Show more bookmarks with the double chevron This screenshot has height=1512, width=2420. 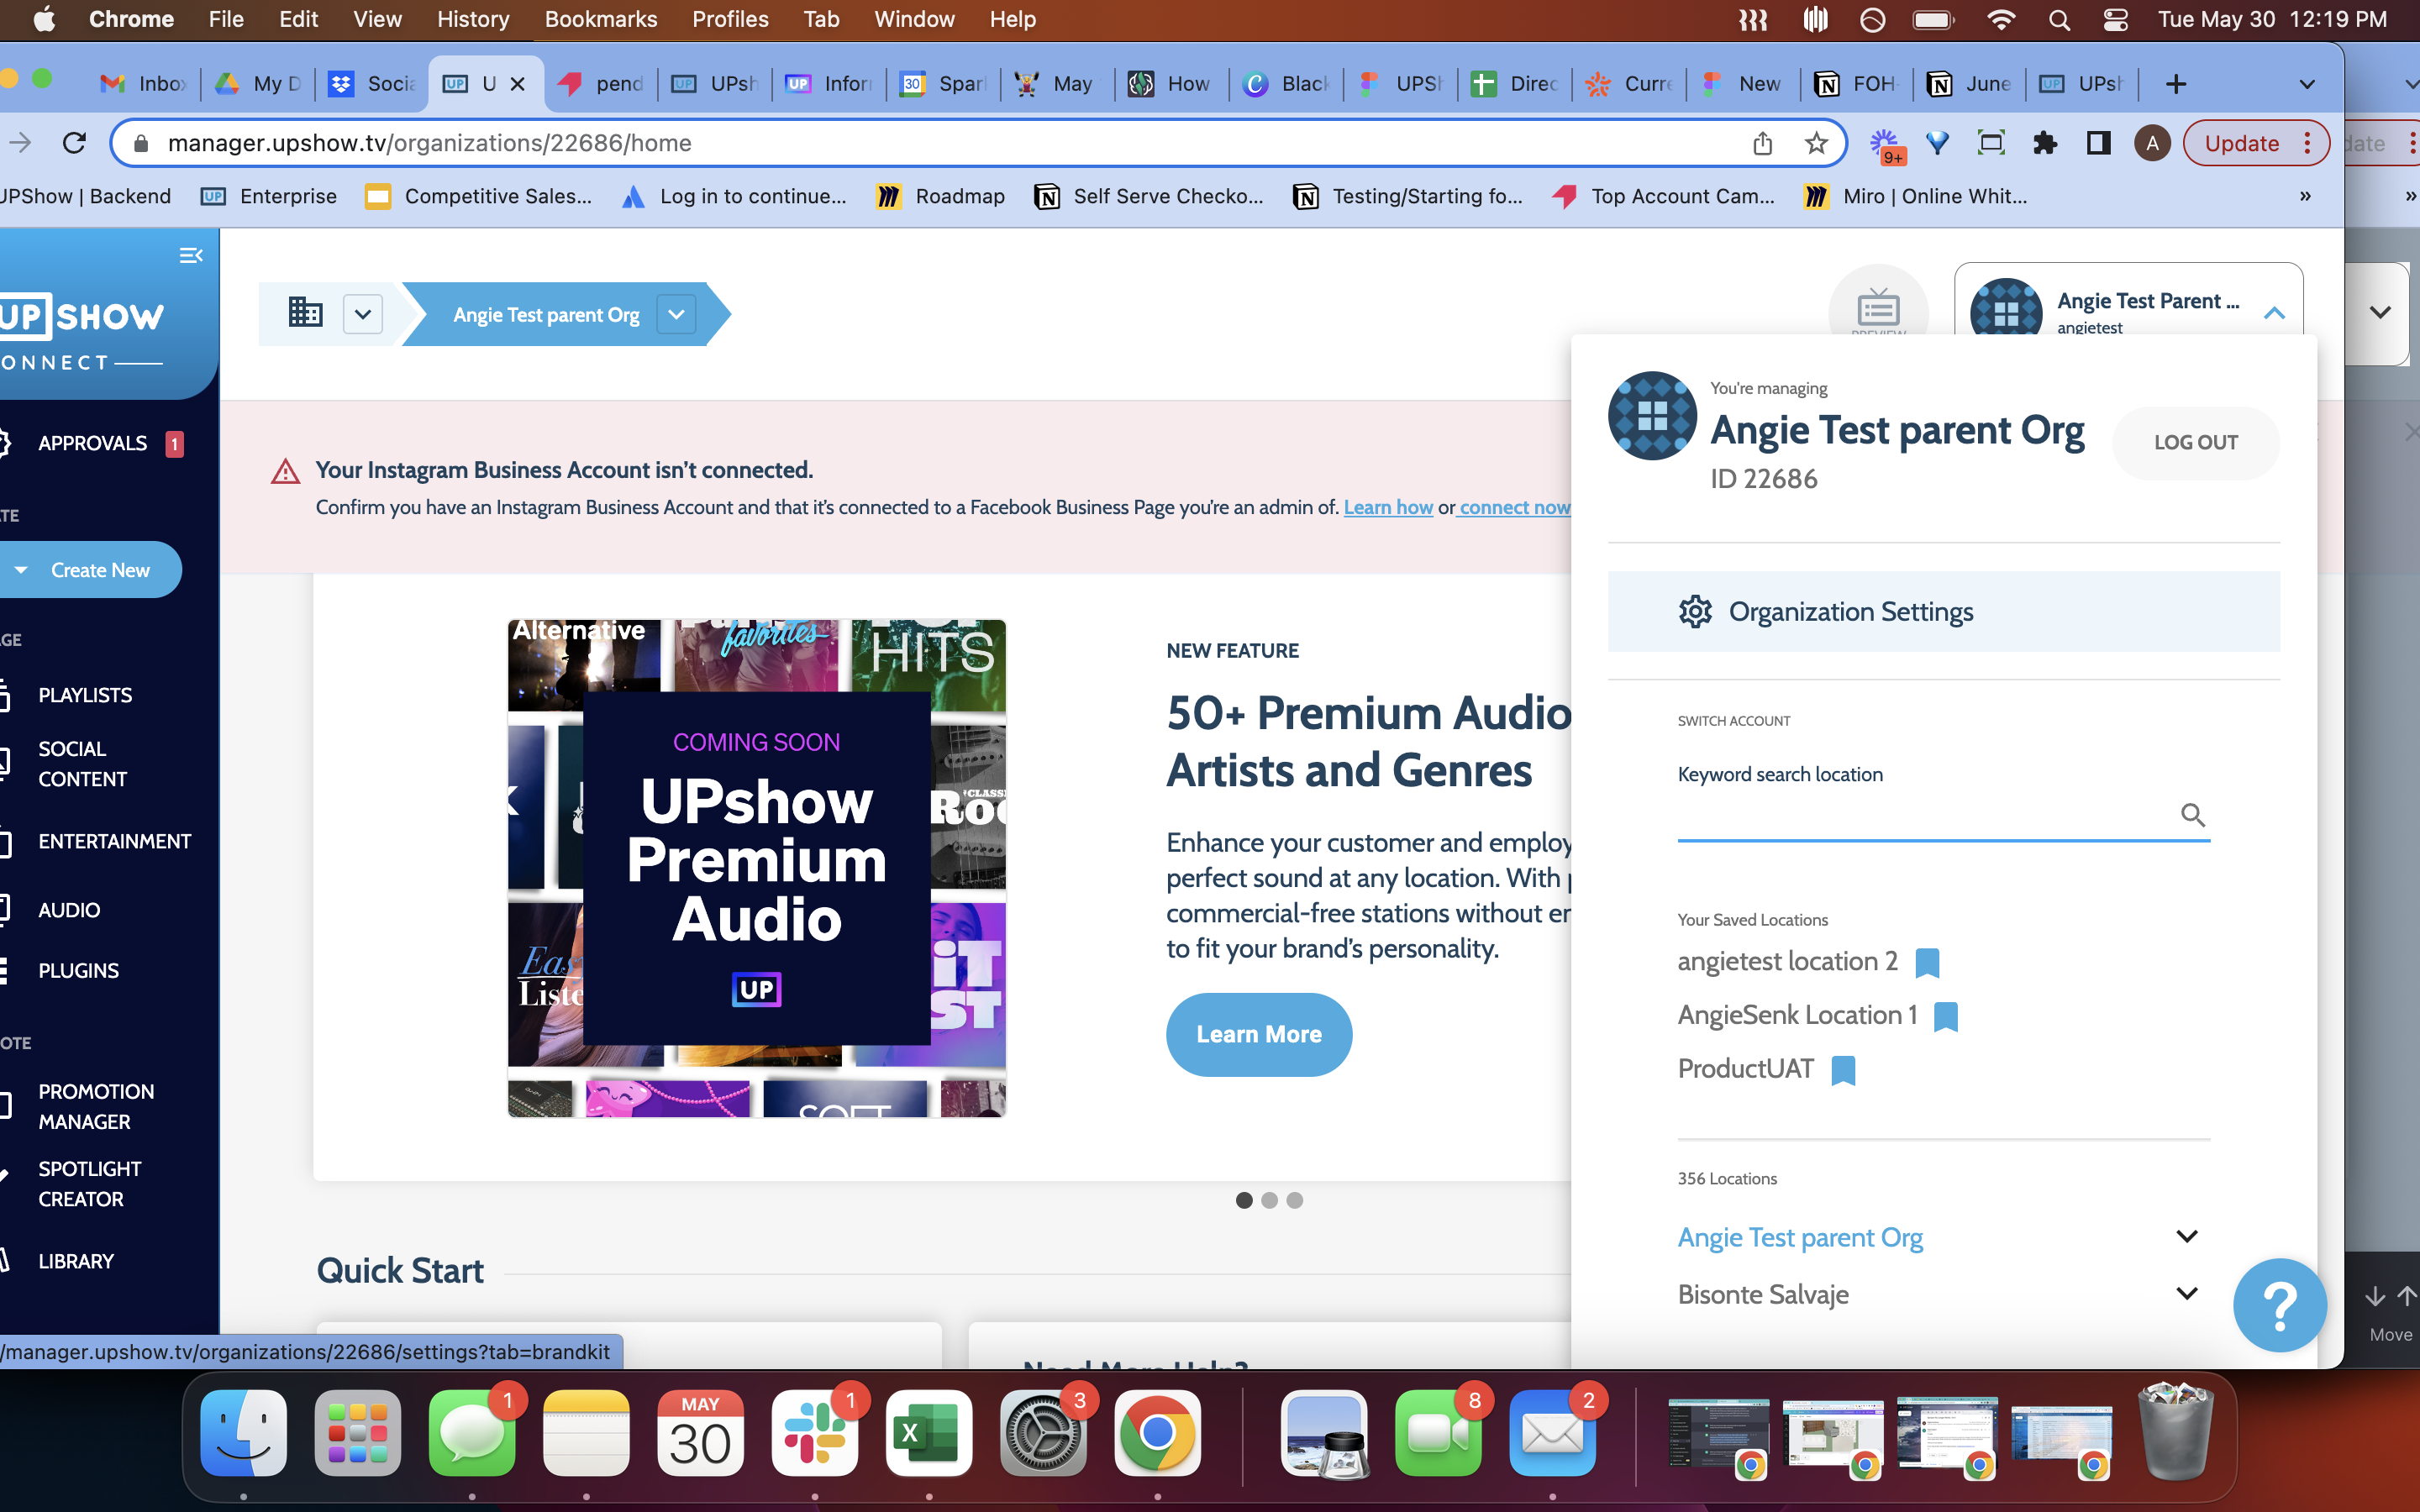pyautogui.click(x=2305, y=196)
